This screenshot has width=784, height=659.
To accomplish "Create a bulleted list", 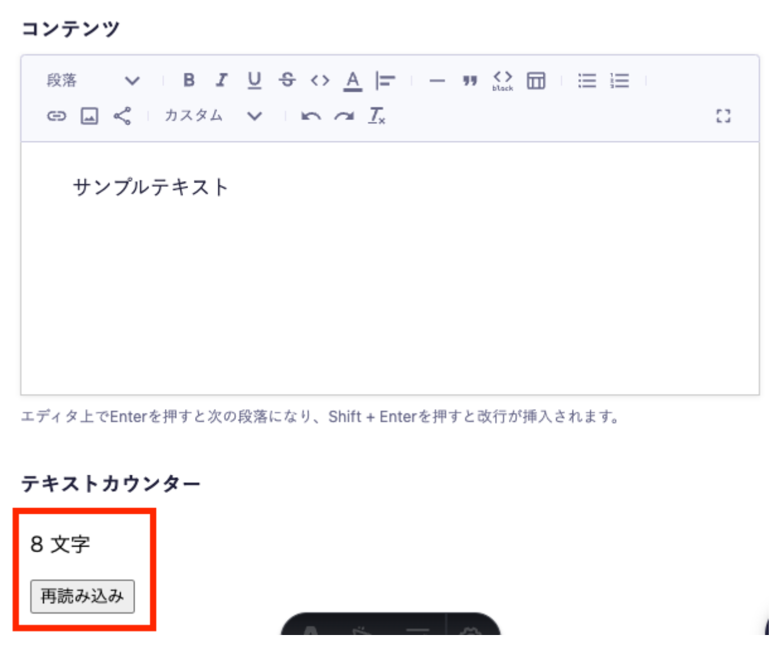I will [587, 80].
